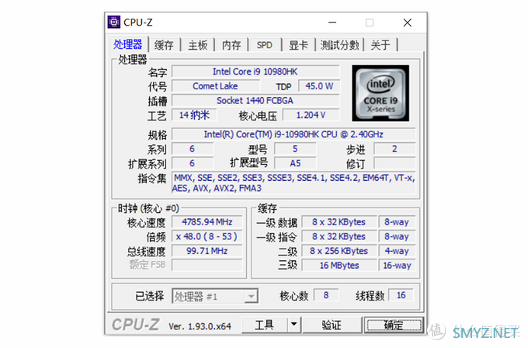Click the core speed 4785.94 MHz value
Viewport: 528px width, 348px height.
tap(207, 222)
